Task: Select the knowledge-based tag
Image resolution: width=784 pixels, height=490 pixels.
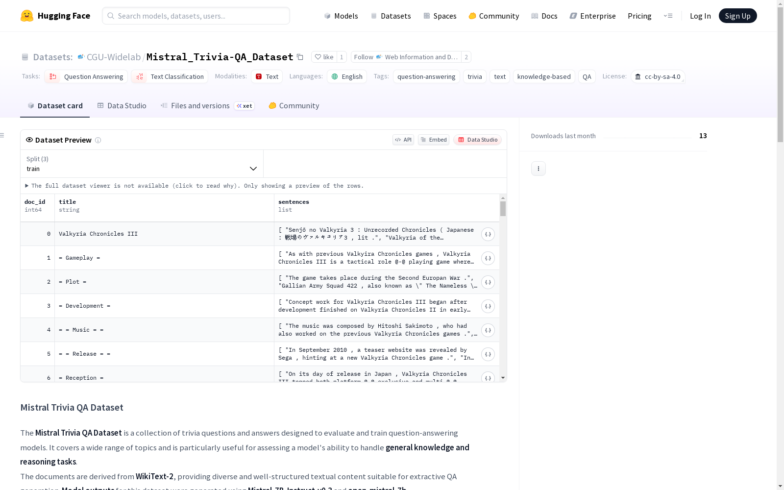Action: point(544,76)
